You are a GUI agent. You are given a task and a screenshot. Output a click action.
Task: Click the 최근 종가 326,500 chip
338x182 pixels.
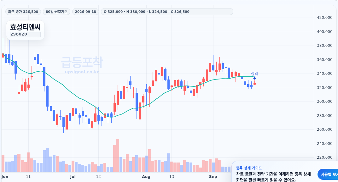pos(23,12)
